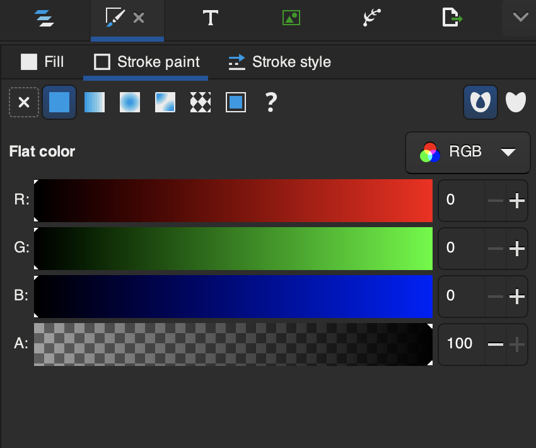
Task: Select the mesh gradient paint icon
Action: coord(165,102)
